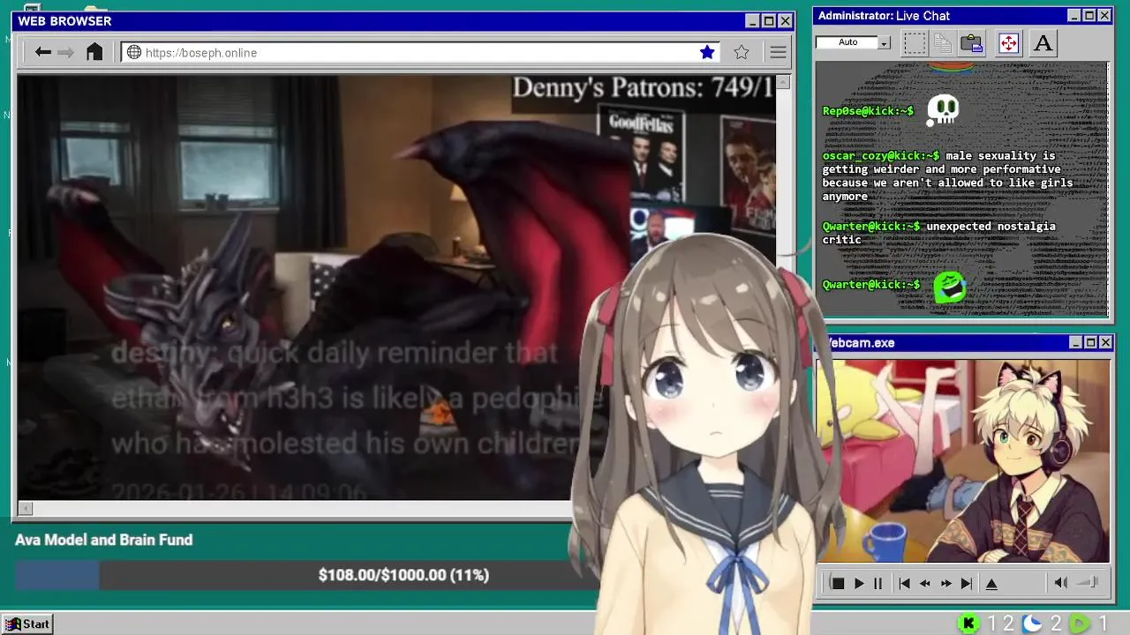
Task: Click the oscar_cozy@kick username in chat
Action: coord(880,156)
